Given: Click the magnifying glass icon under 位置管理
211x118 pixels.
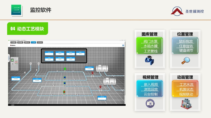Looking at the screenshot, I should click(186, 61).
